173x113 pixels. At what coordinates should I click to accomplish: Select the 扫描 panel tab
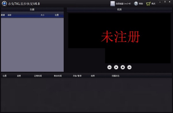coord(32,10)
